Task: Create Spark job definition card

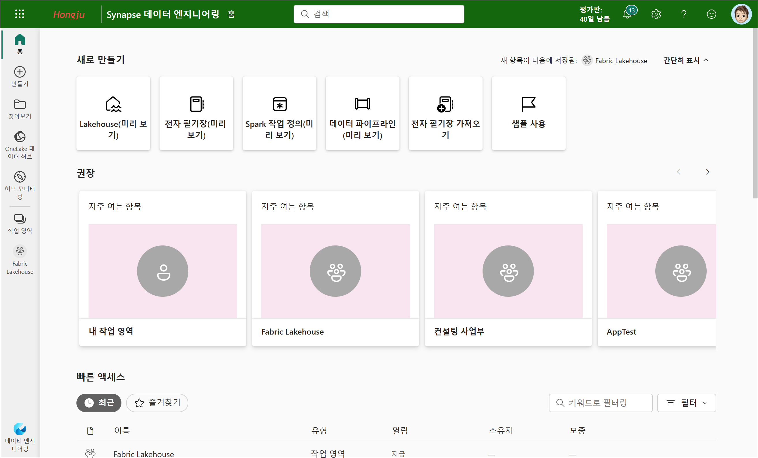Action: click(x=279, y=113)
